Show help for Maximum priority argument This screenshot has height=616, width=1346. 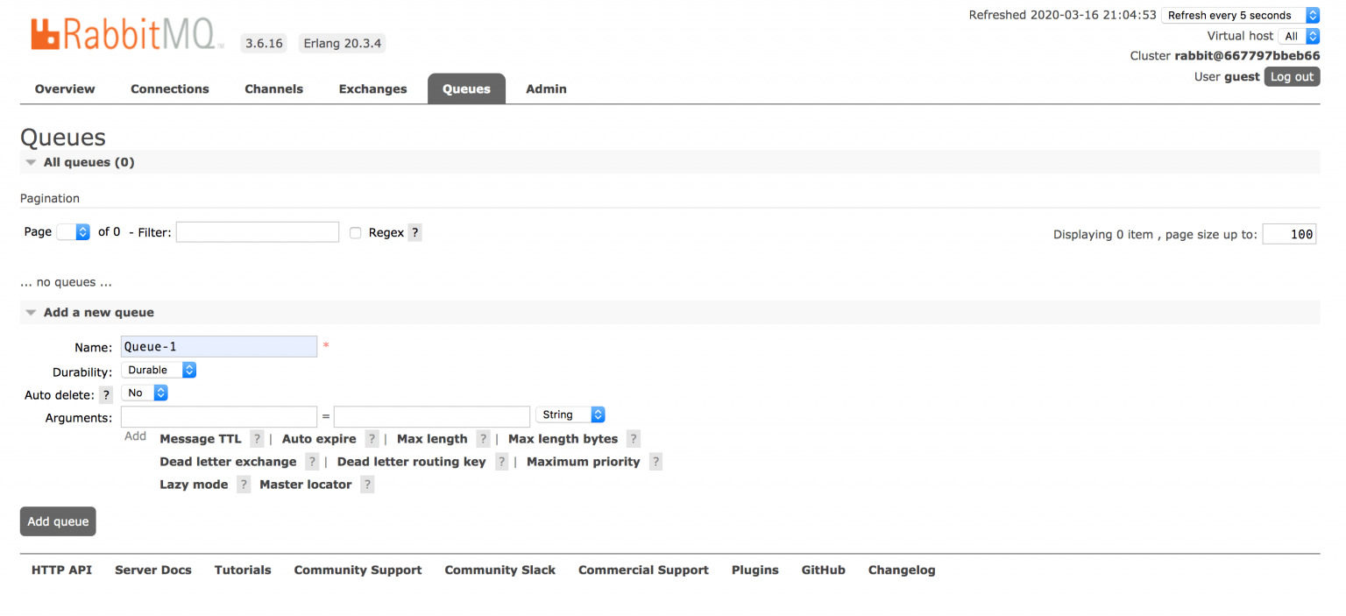click(655, 462)
